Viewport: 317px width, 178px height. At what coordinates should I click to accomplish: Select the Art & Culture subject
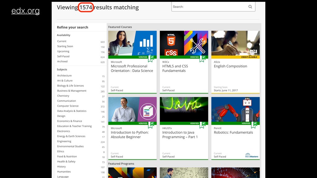[65, 81]
